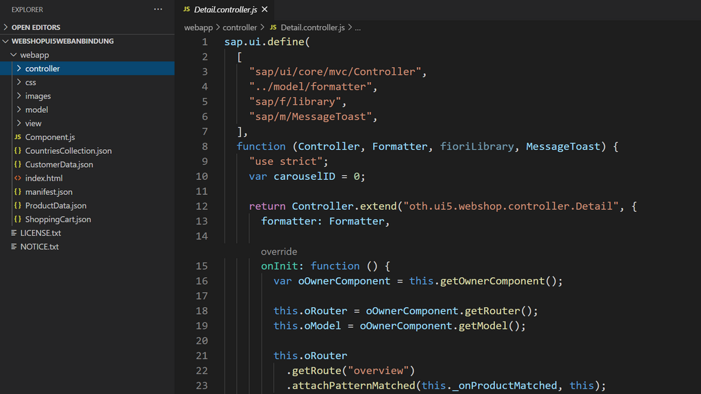
Task: Close the Detail.controller.js editor tab
Action: (x=264, y=10)
